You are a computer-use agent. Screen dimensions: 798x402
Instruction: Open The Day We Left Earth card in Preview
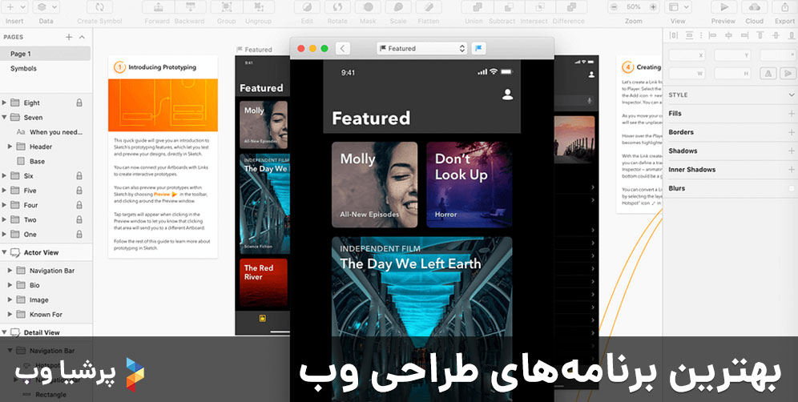tap(422, 319)
